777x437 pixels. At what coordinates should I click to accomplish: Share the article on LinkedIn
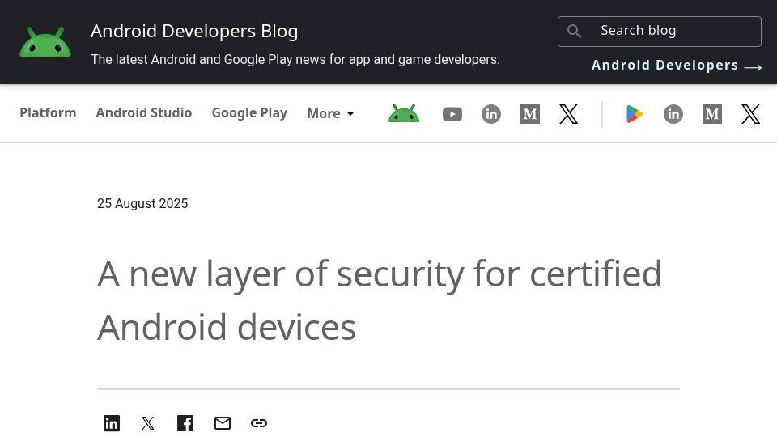[112, 423]
